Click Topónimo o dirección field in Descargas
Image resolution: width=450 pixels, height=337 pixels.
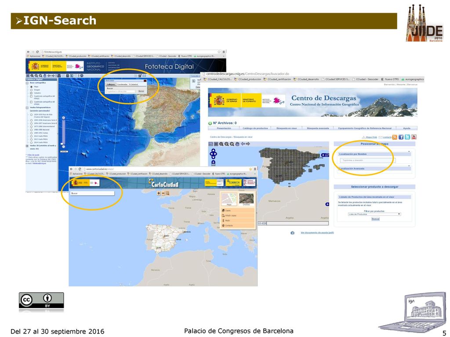[x=368, y=161]
